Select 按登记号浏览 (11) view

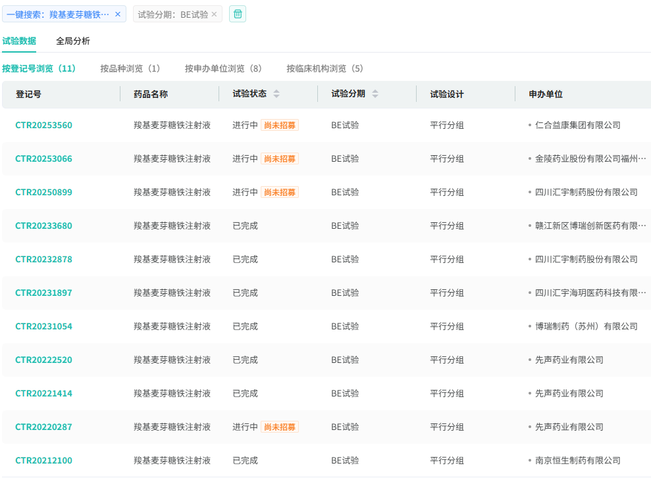click(x=39, y=68)
